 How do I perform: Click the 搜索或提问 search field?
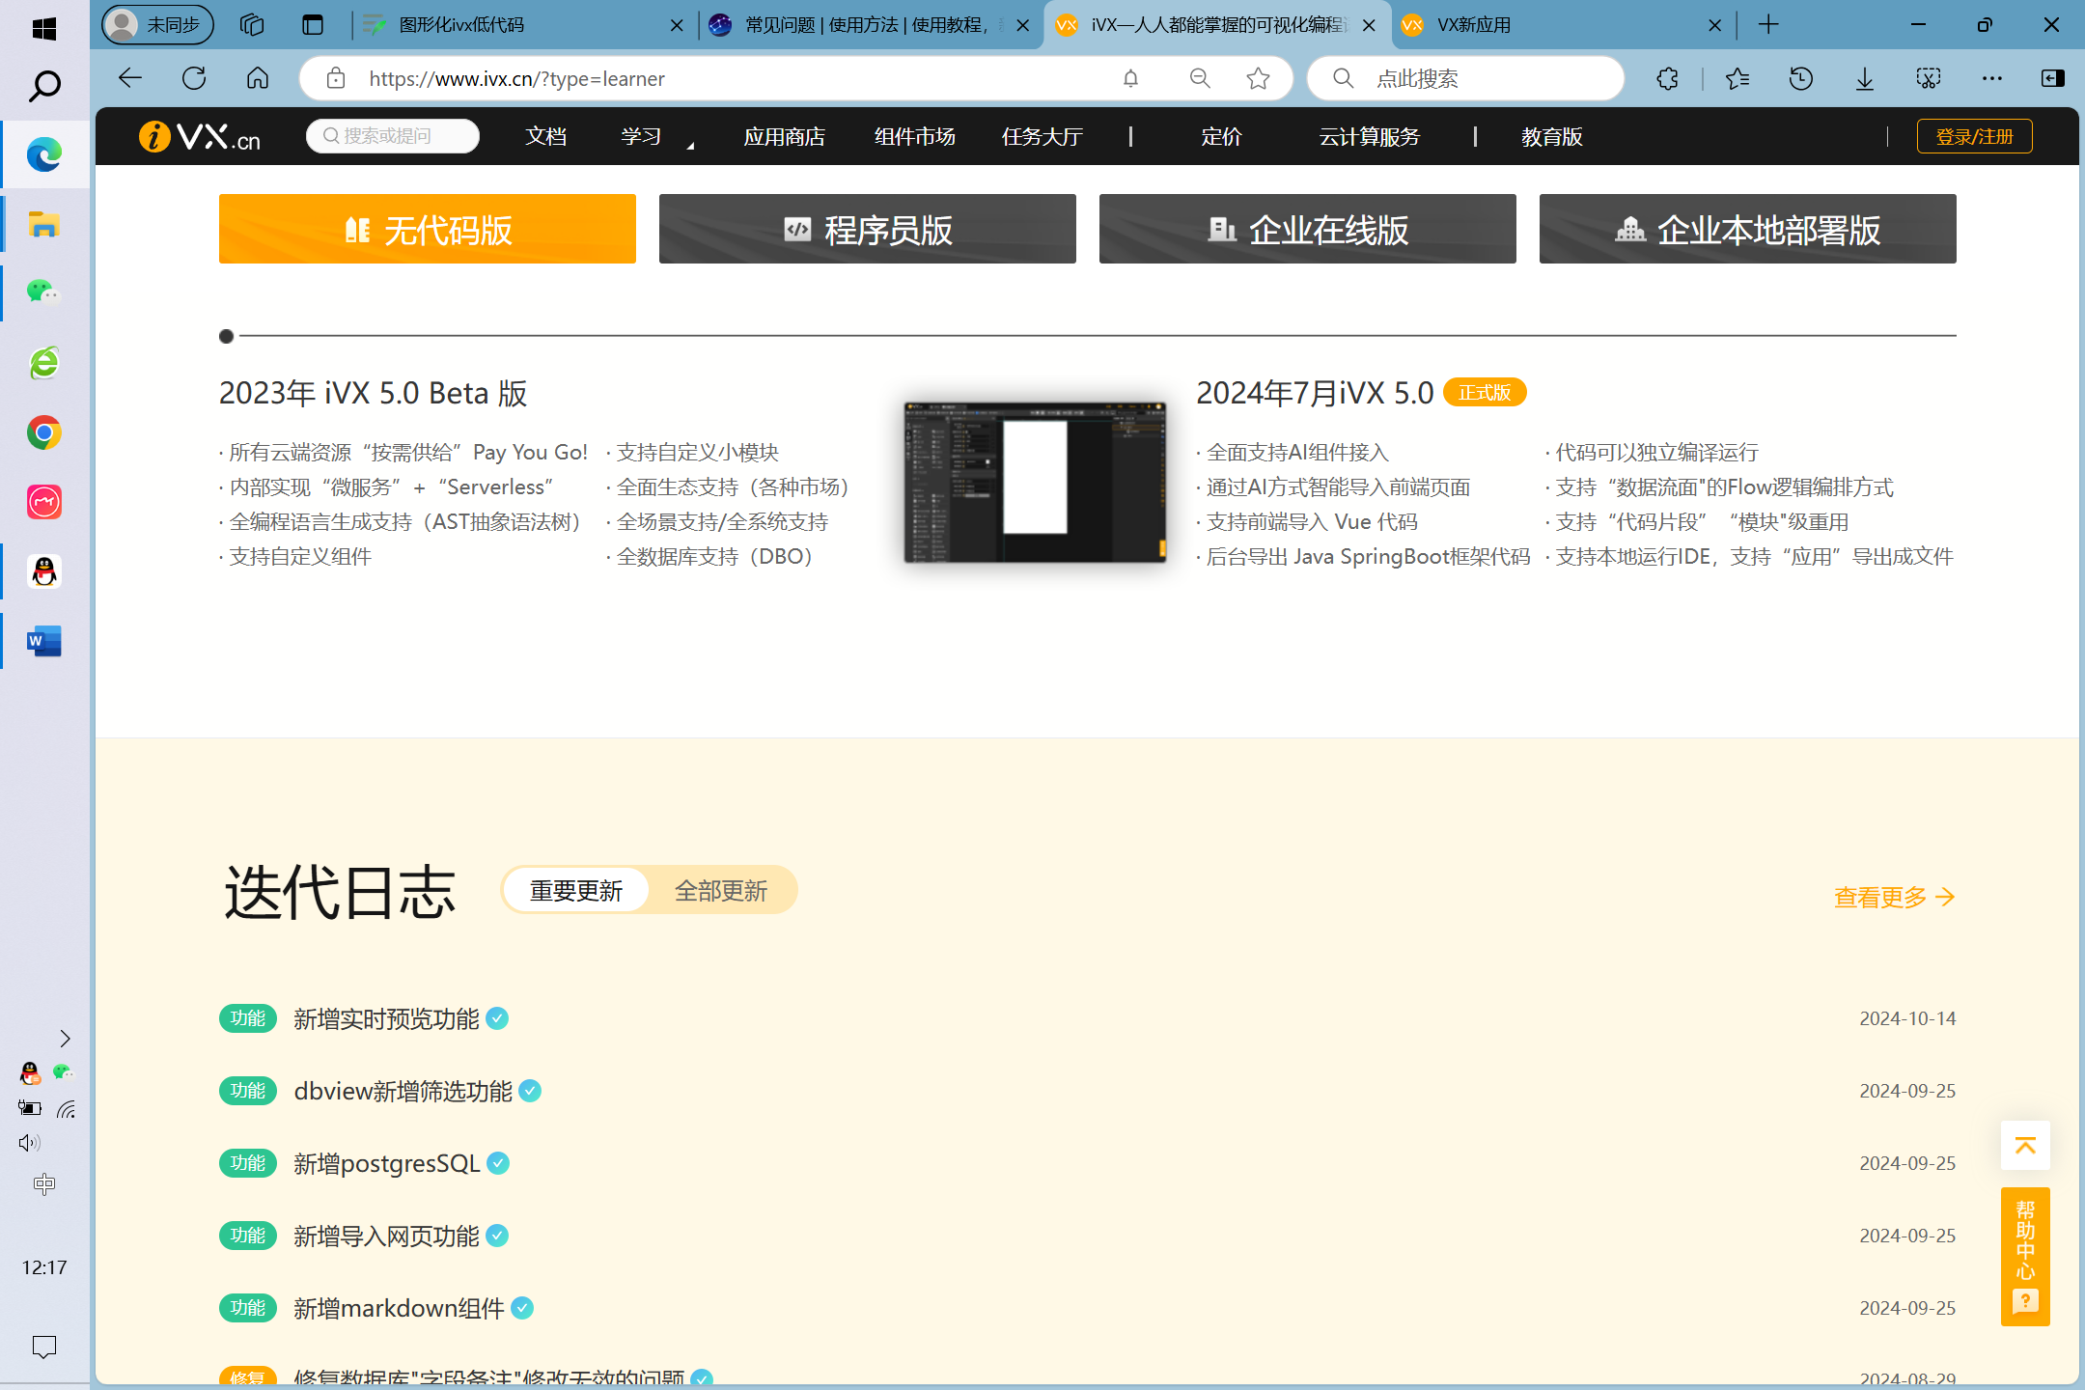tap(393, 136)
